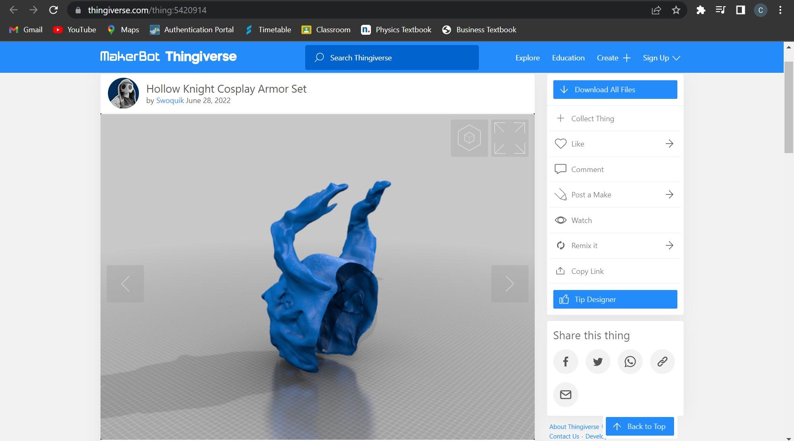Open Swoquik author profile link
The image size is (794, 441).
(x=170, y=101)
